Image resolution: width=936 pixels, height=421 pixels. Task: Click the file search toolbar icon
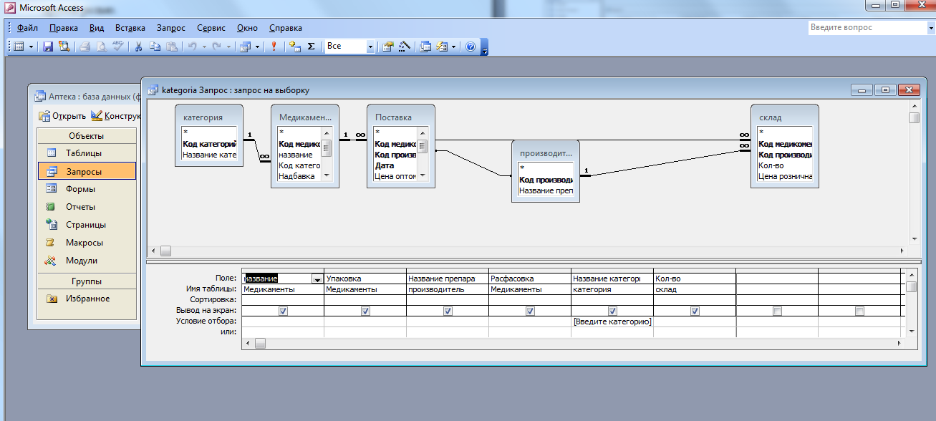coord(64,46)
